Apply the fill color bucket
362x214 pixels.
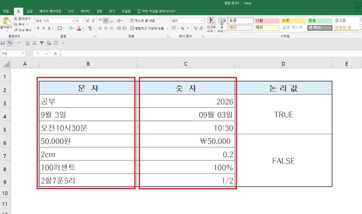(x=70, y=28)
